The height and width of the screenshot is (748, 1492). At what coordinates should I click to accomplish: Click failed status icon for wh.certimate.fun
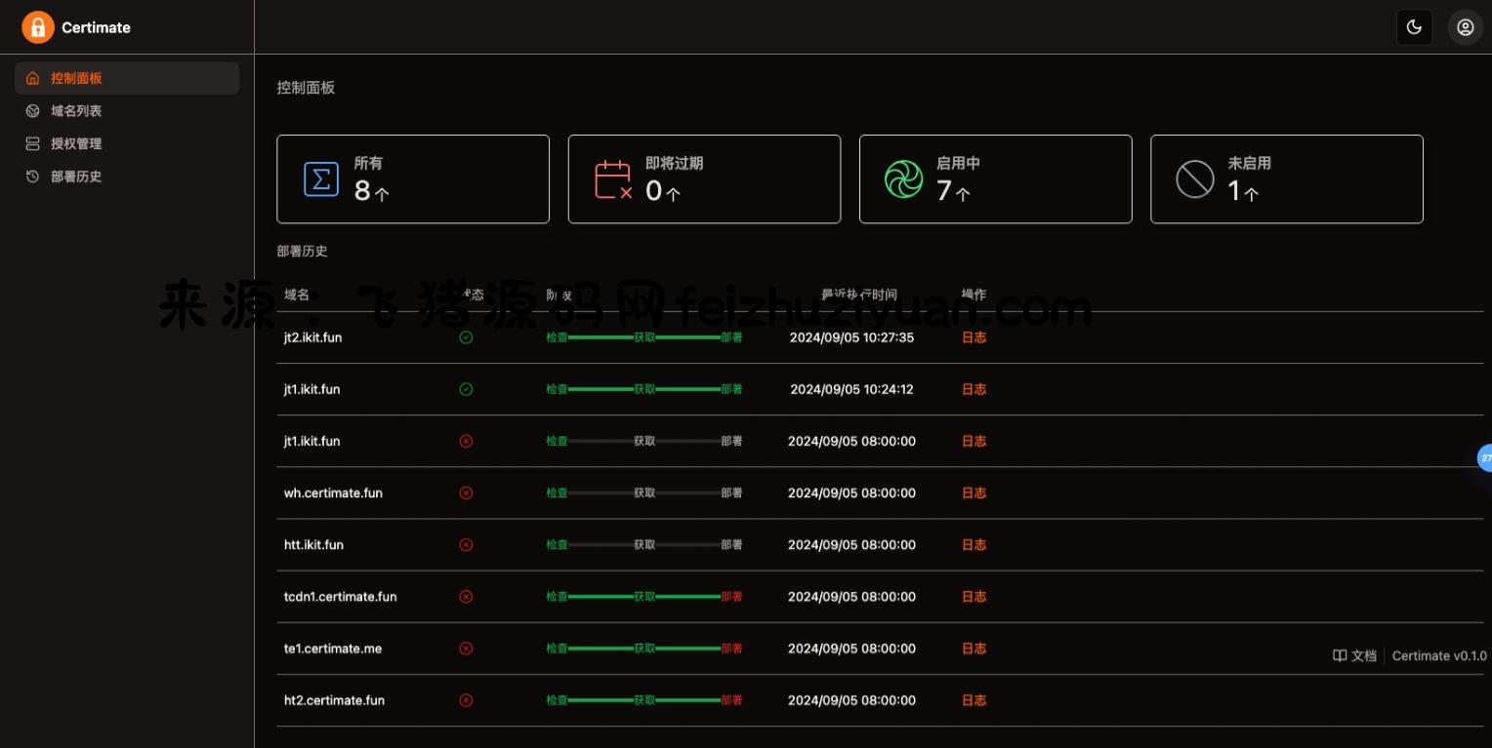click(x=466, y=492)
